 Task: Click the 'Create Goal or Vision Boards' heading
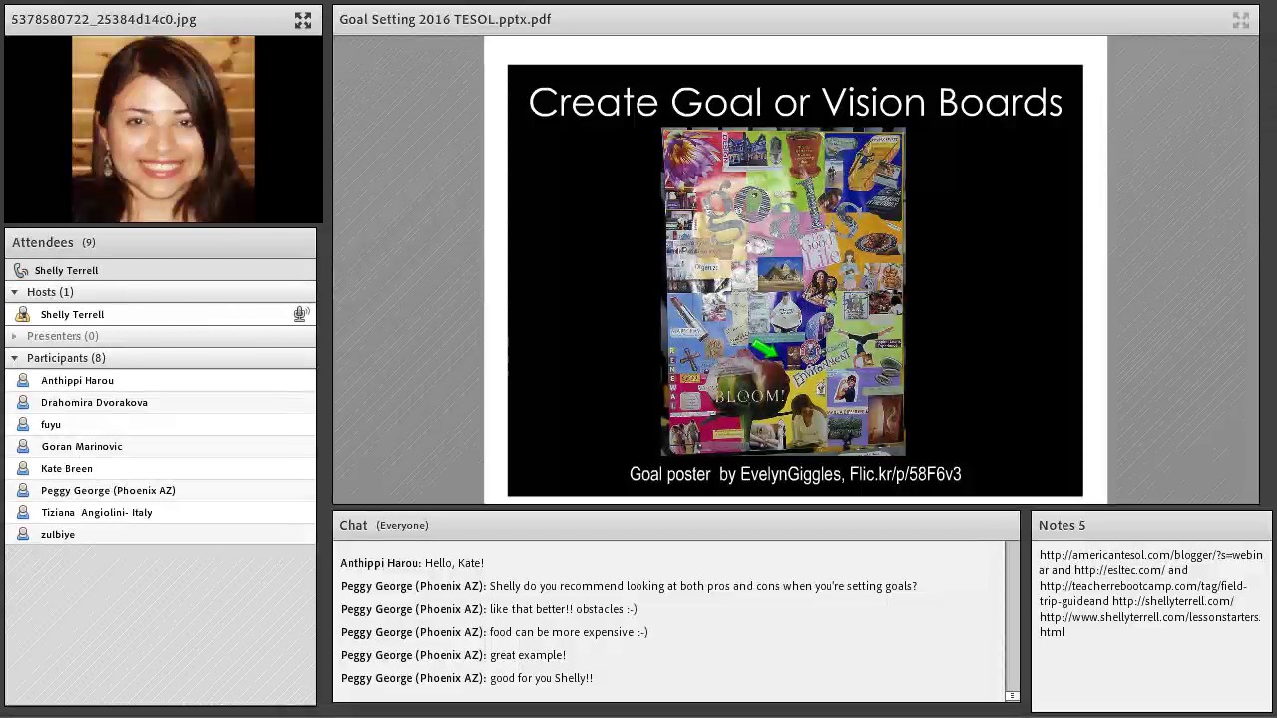pyautogui.click(x=795, y=103)
